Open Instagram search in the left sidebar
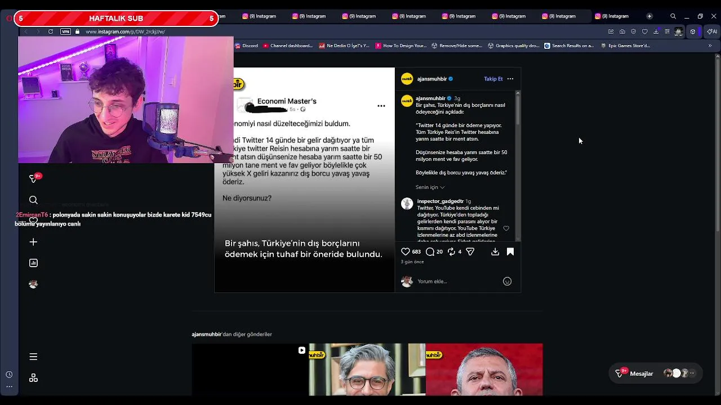Image resolution: width=721 pixels, height=405 pixels. tap(33, 200)
